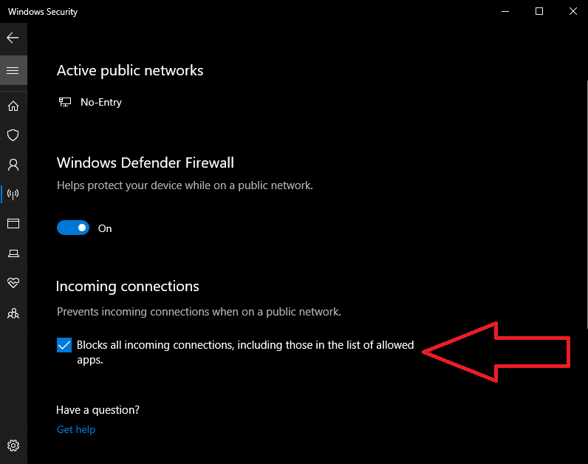Go back using the back arrow

point(13,37)
